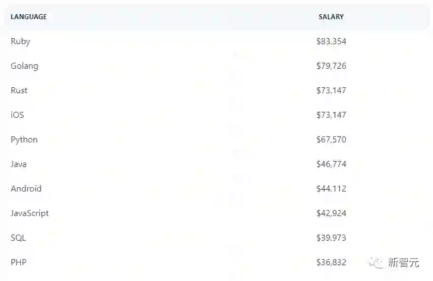Select the $39,973 salary figure
This screenshot has height=281, width=433.
click(331, 238)
